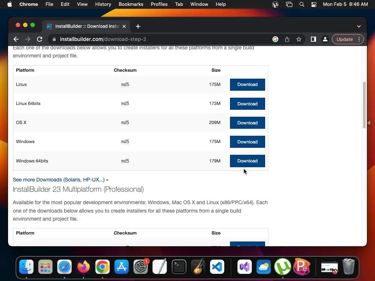Select the InstallBuilder :: Download tab
Image resolution: width=375 pixels, height=281 pixels.
(x=86, y=26)
